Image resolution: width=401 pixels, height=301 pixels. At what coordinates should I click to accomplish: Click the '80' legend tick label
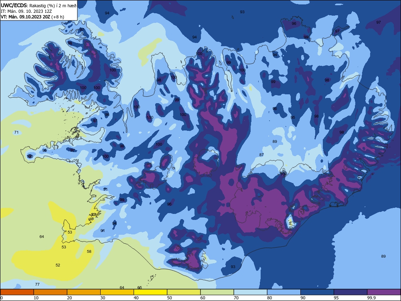click(x=269, y=298)
